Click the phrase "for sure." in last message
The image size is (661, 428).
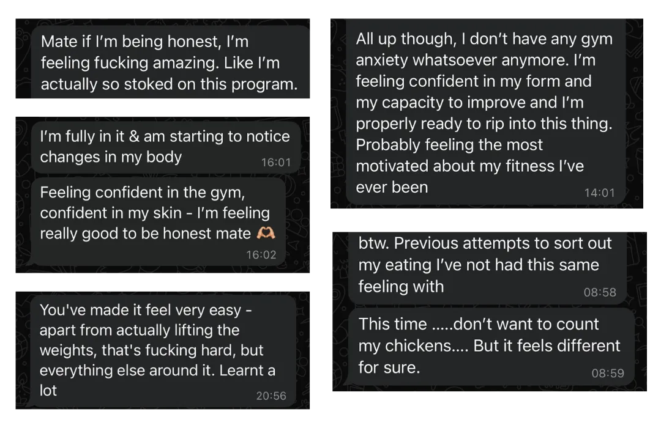pos(389,367)
